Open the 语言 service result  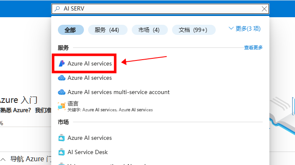[73, 104]
